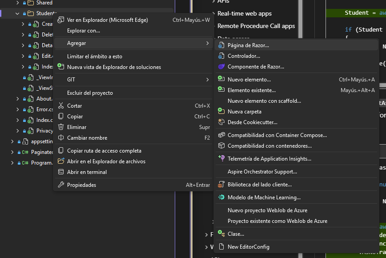Image resolution: width=386 pixels, height=258 pixels.
Task: Click the Machine Learning model icon
Action: coord(221,197)
